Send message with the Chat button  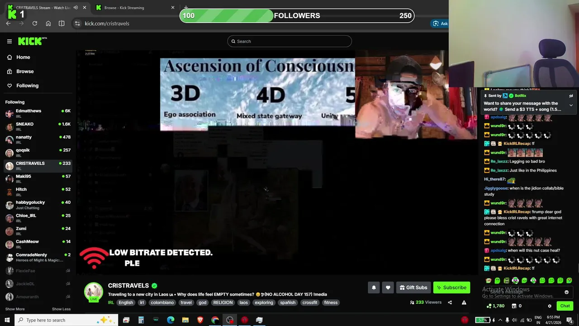click(x=565, y=306)
